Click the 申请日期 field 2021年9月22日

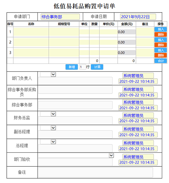(x=138, y=17)
